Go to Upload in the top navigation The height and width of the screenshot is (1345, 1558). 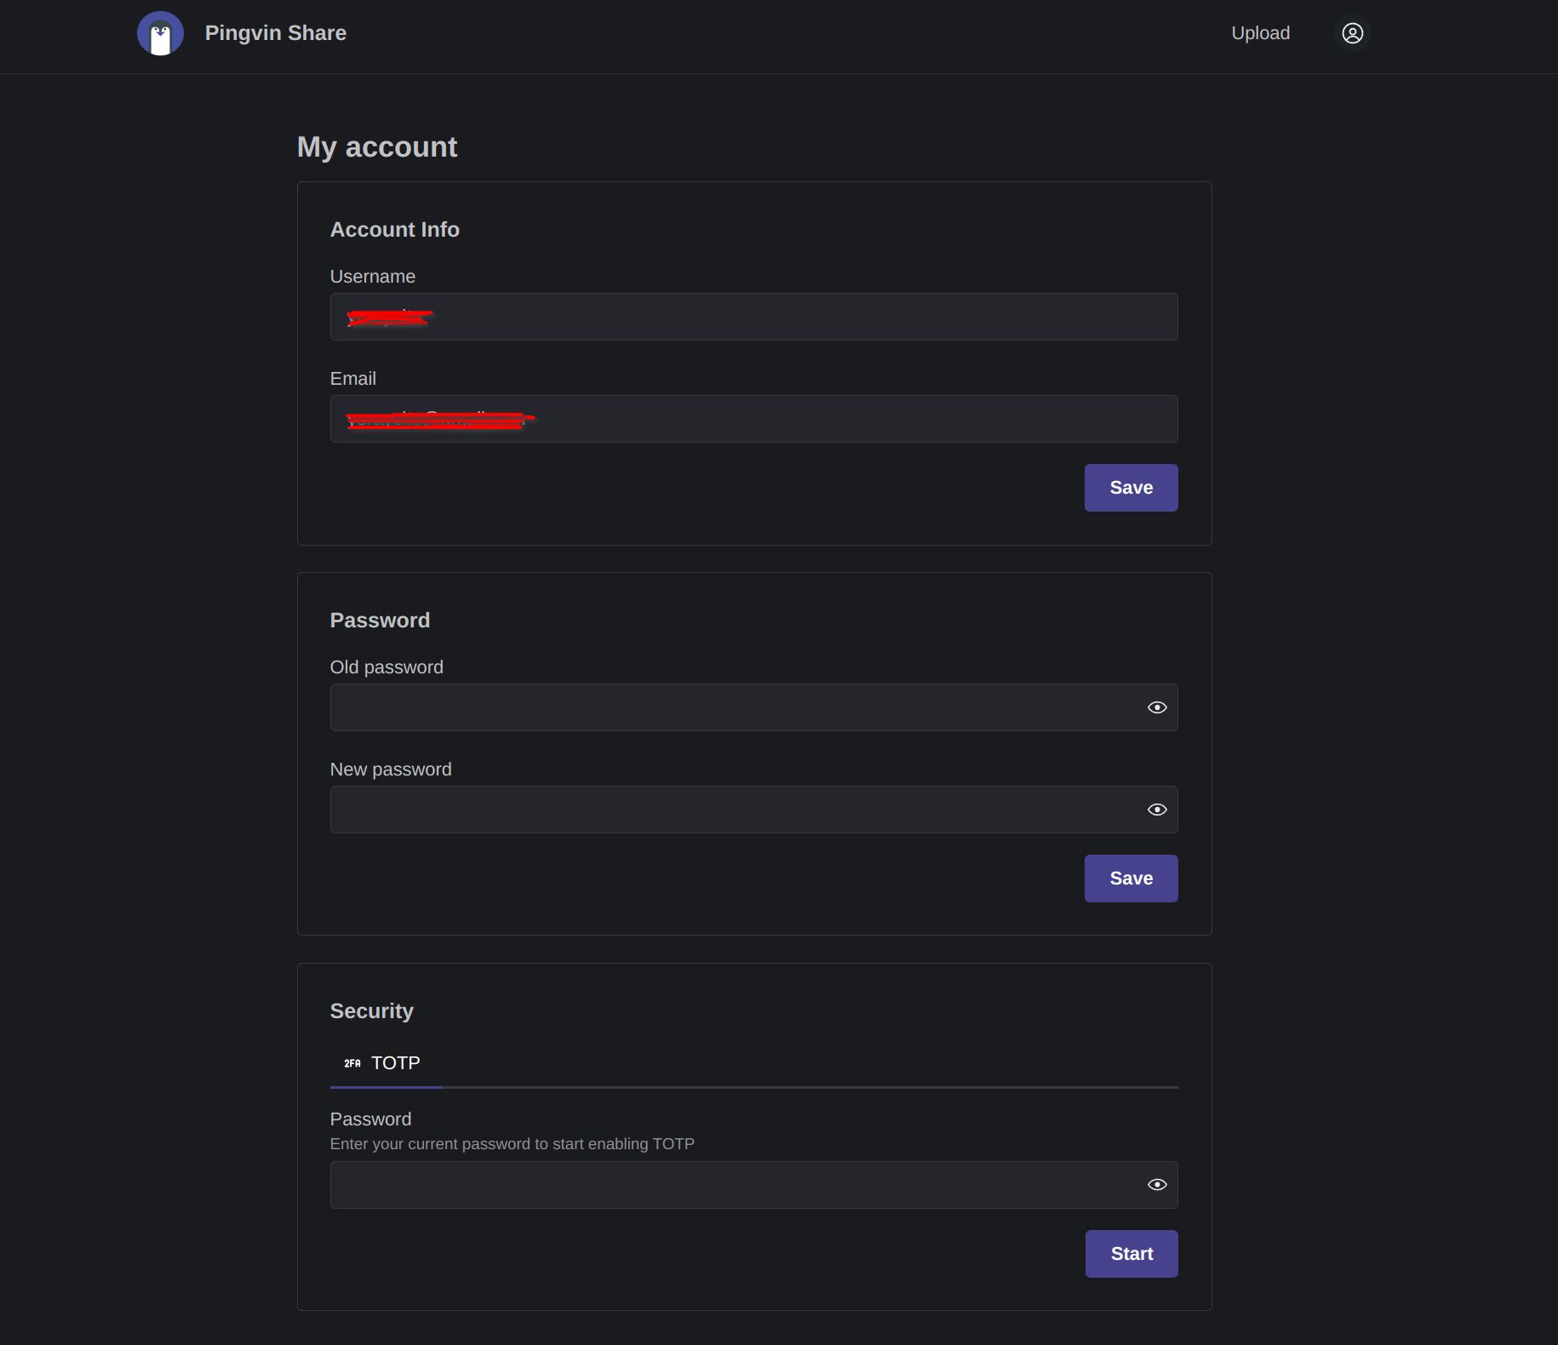click(x=1260, y=33)
